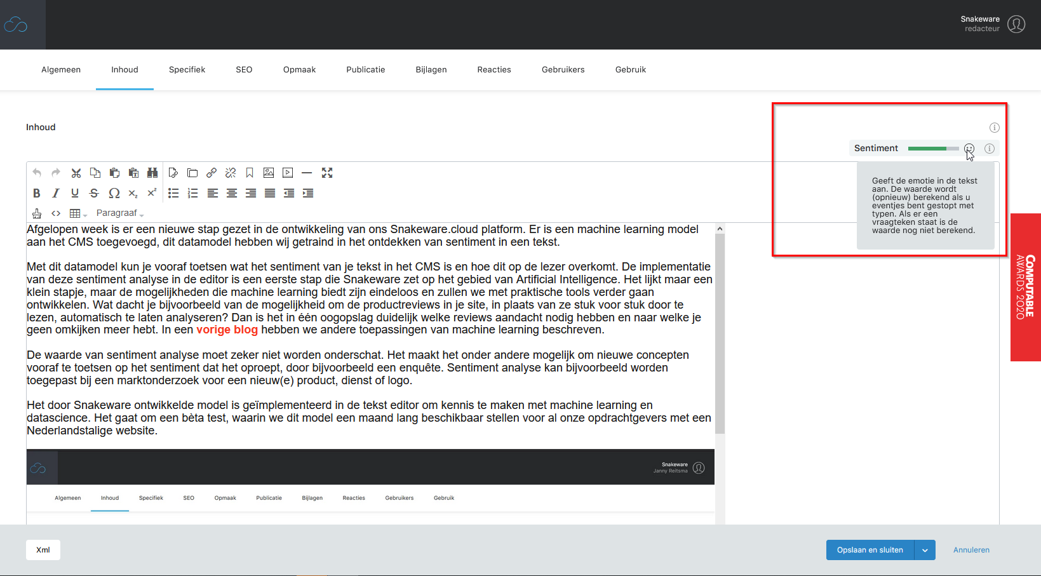The image size is (1041, 576).
Task: Click the undo arrow in editor toolbar
Action: (37, 173)
